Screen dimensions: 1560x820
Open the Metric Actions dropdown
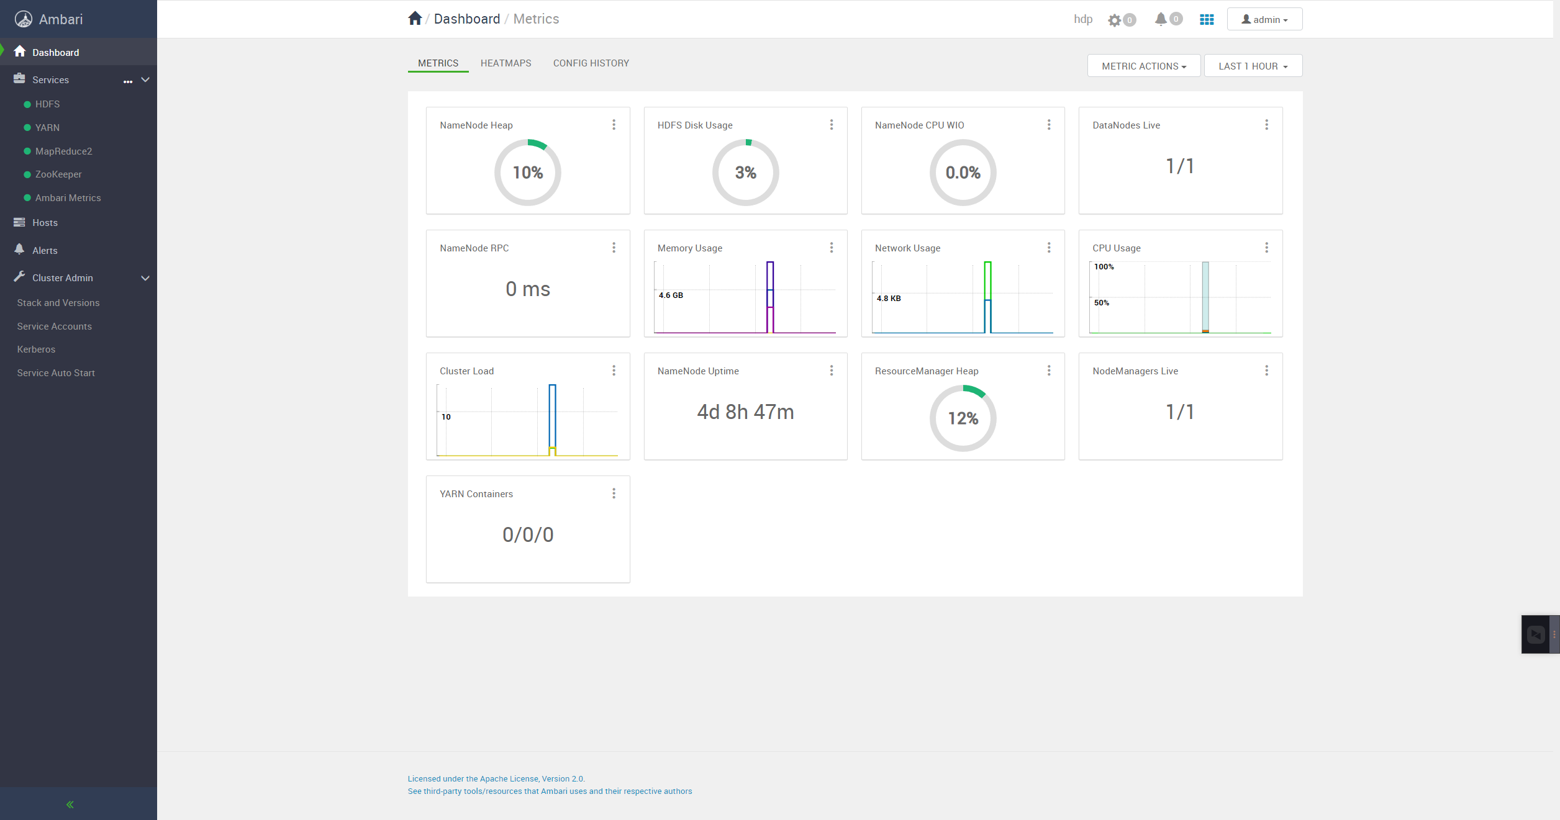click(1143, 66)
